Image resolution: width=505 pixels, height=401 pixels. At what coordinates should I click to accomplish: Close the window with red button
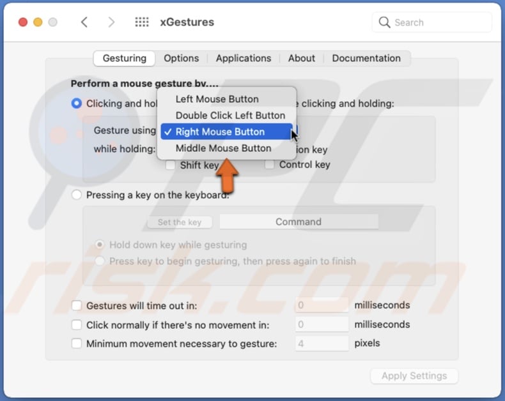click(x=23, y=22)
